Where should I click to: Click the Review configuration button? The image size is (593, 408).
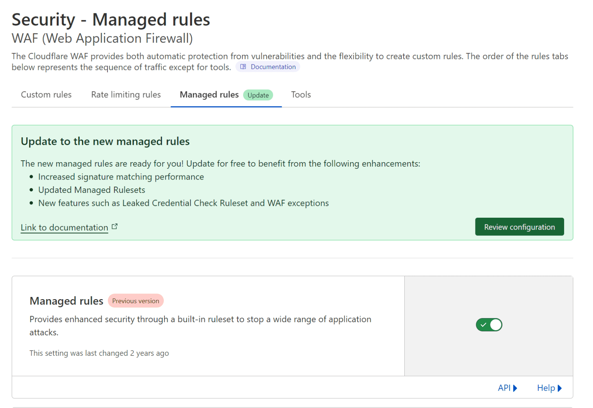coord(519,227)
